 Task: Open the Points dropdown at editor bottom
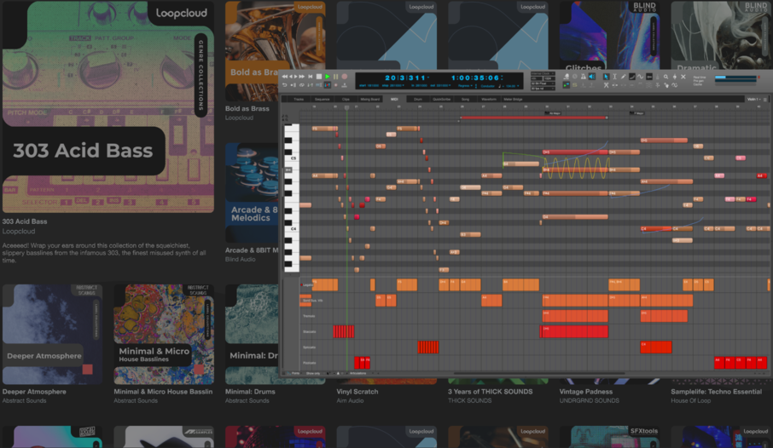295,373
